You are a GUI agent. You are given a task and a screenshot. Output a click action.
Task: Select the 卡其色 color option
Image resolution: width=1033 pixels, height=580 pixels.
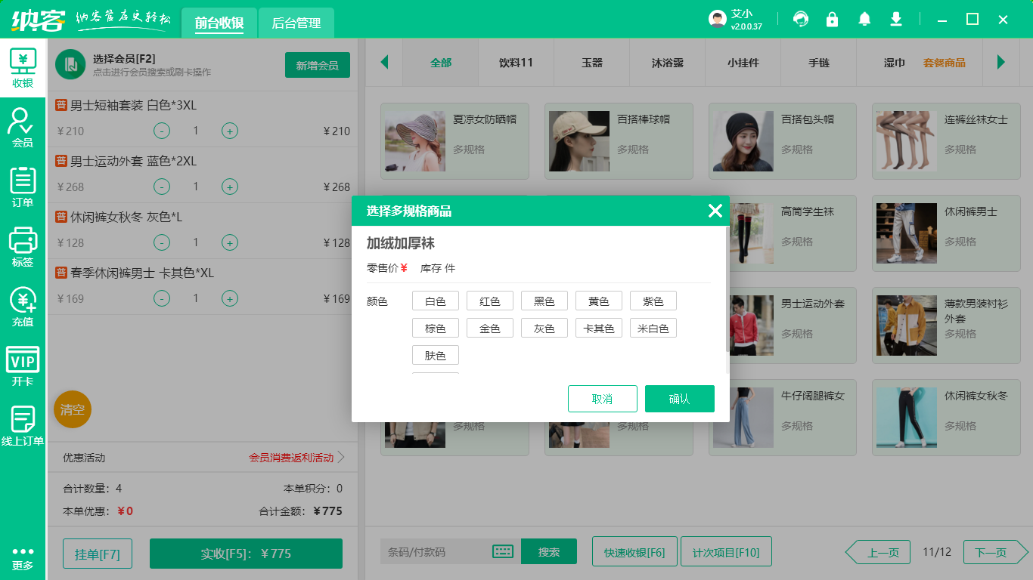tap(599, 328)
